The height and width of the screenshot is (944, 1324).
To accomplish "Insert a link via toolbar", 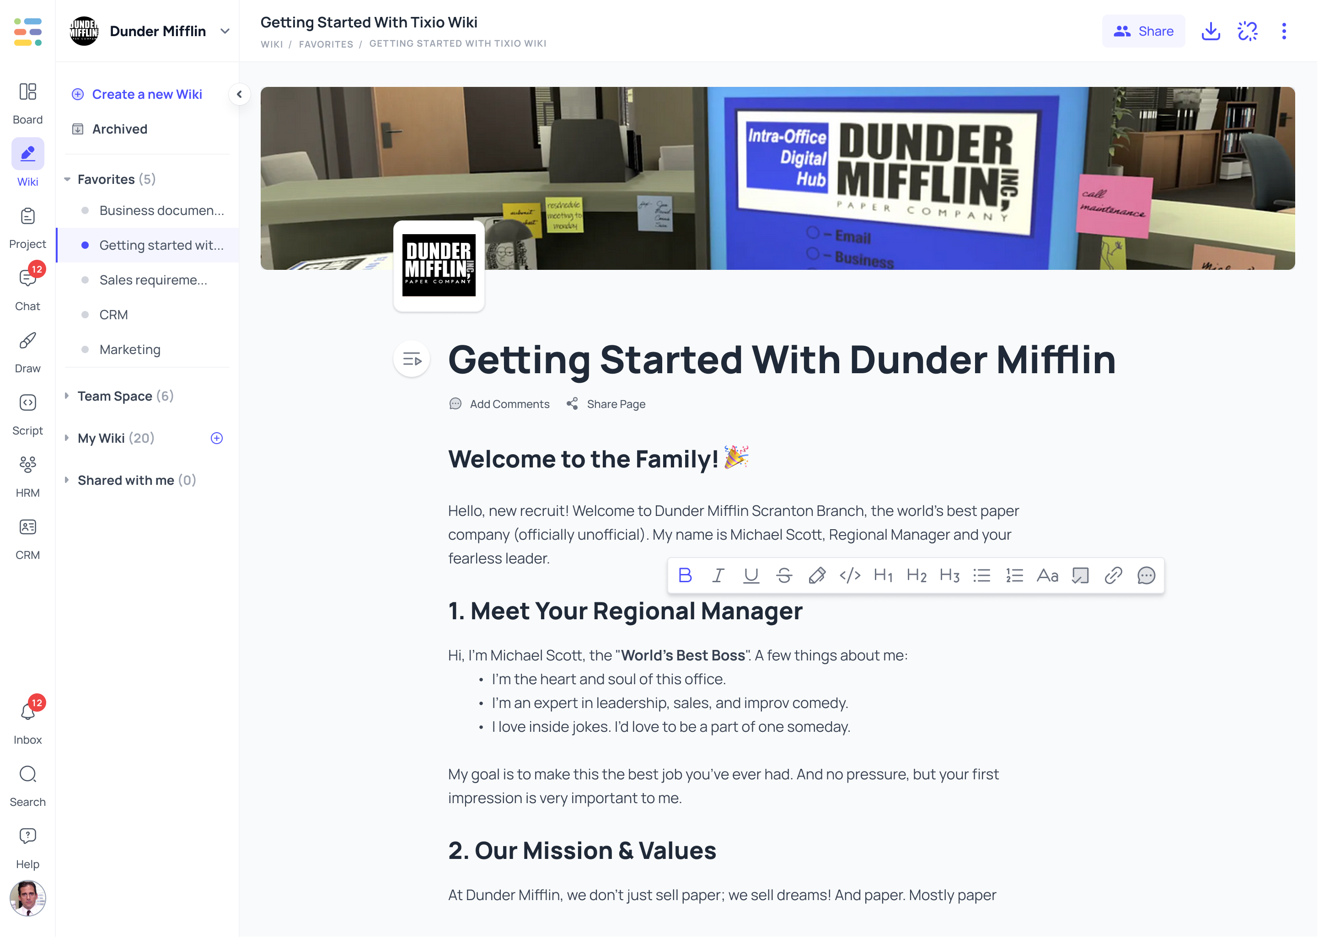I will 1113,575.
